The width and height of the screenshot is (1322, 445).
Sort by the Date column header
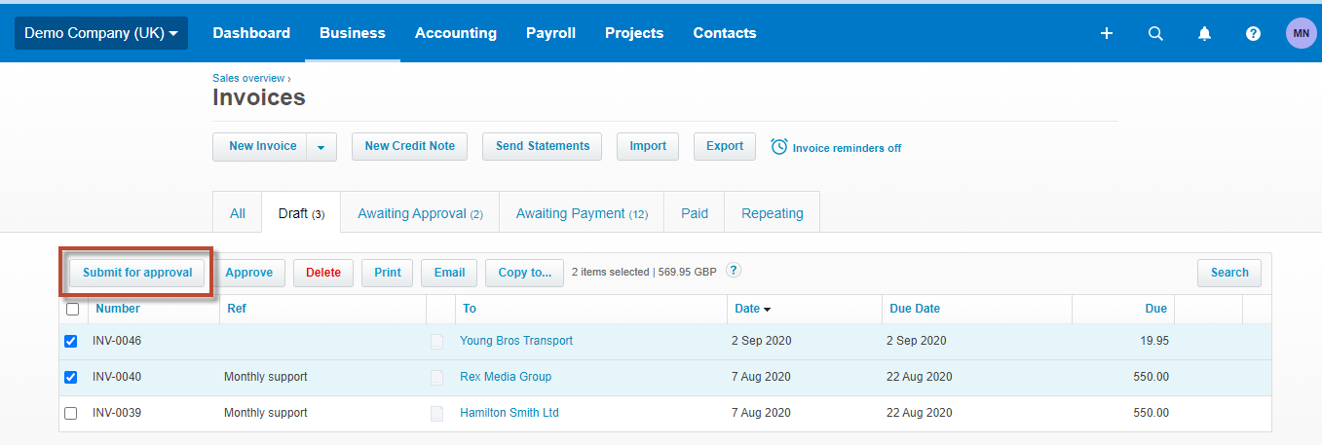coord(752,309)
